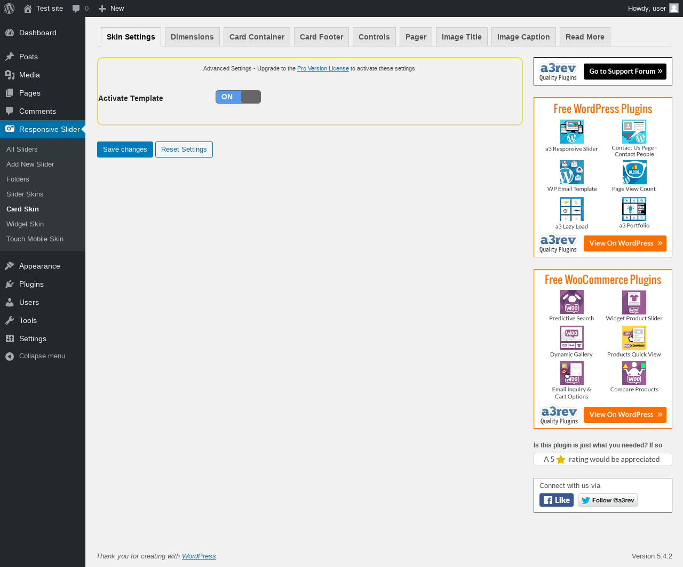
Task: Open the a3 Lazy Load plugin icon
Action: pyautogui.click(x=571, y=209)
